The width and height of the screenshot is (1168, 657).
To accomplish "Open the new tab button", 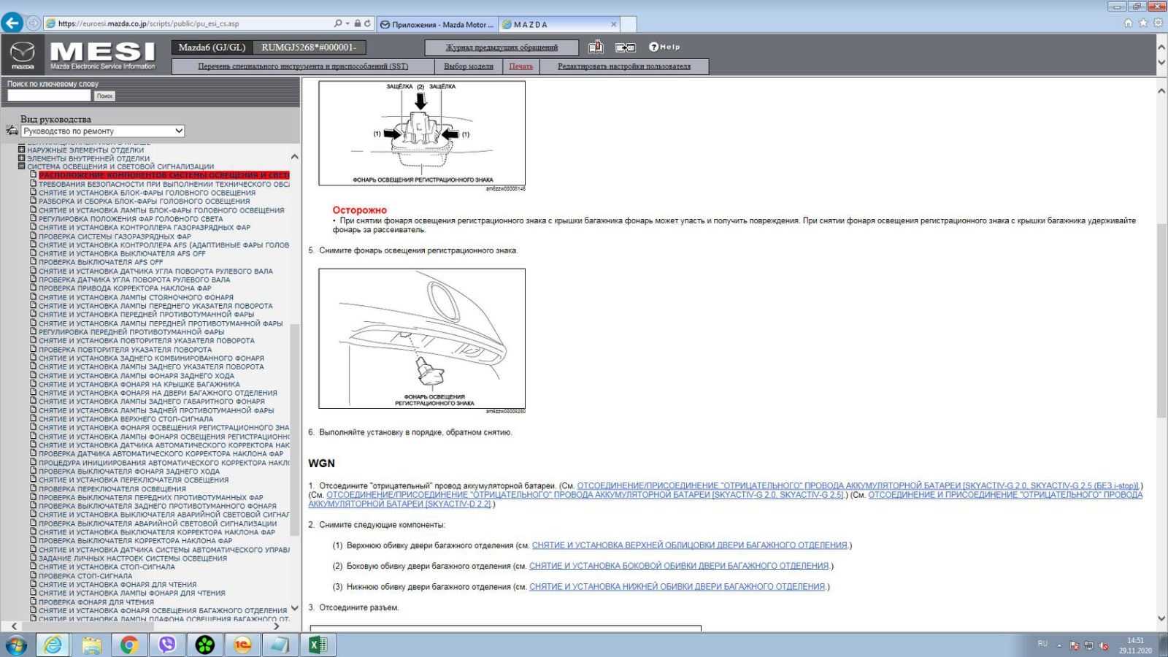I will tap(629, 24).
